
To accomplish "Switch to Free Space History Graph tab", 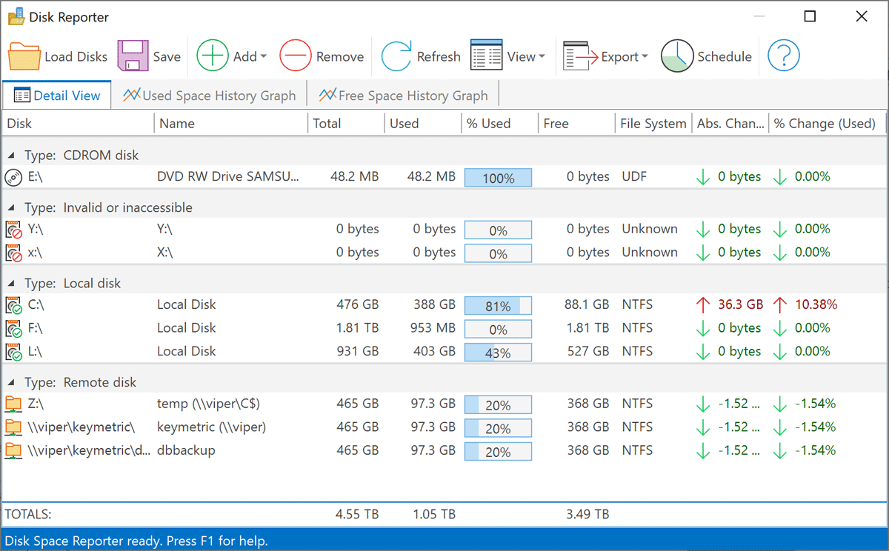I will pyautogui.click(x=403, y=96).
